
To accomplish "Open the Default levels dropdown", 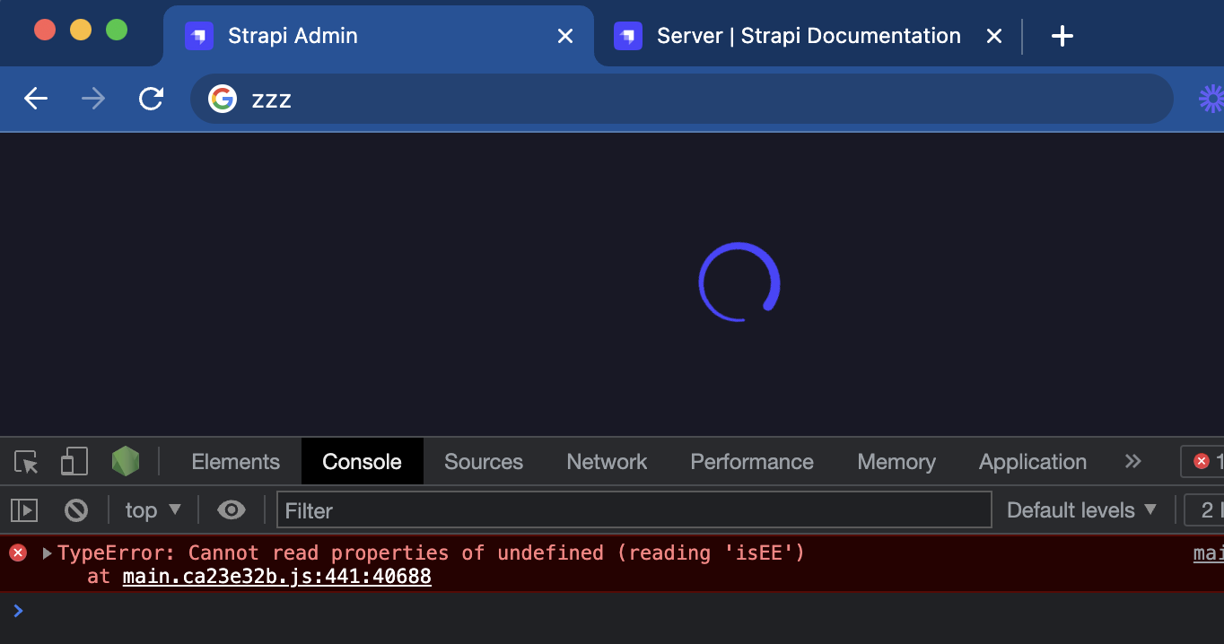I will pos(1080,509).
